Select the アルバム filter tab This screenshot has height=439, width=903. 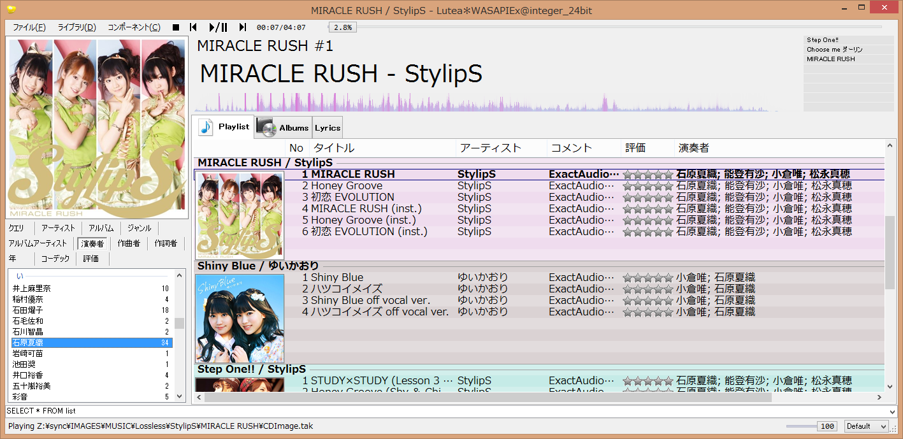pos(101,228)
